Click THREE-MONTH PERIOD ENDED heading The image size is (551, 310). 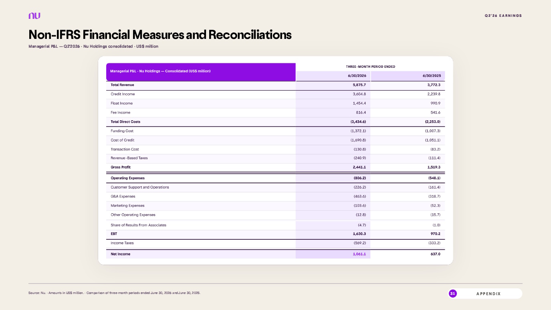371,67
